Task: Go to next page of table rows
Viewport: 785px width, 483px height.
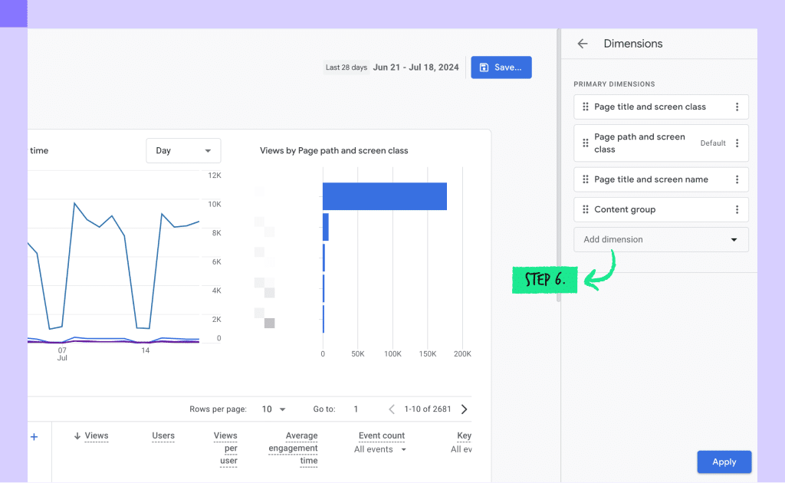Action: point(464,409)
